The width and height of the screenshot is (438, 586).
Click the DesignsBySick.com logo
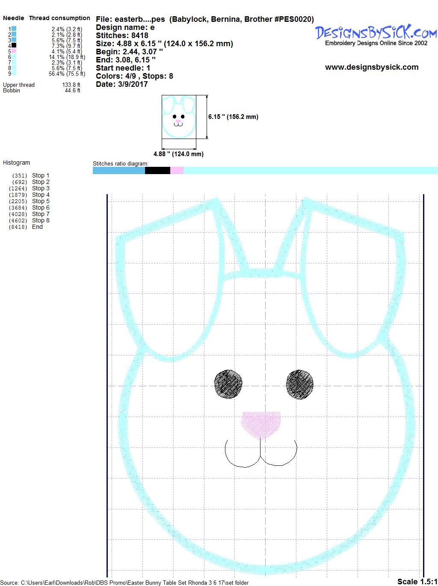point(376,33)
